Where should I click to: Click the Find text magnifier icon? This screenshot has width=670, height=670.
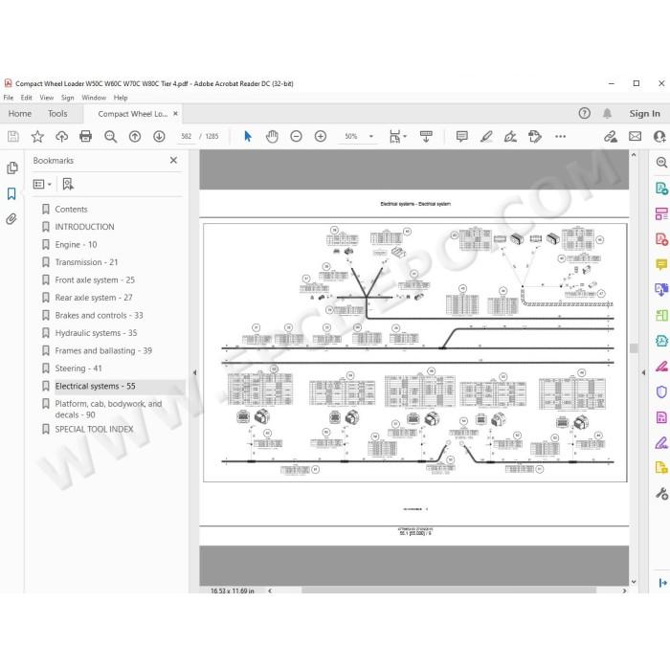(x=111, y=136)
